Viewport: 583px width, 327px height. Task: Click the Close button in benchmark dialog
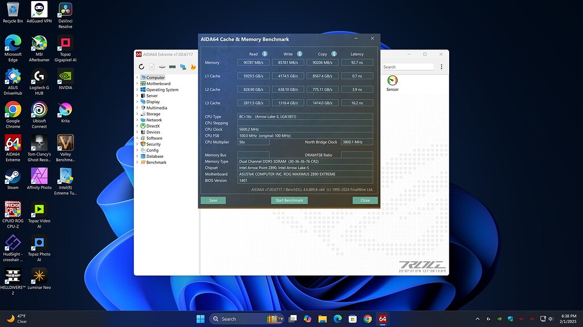click(365, 200)
